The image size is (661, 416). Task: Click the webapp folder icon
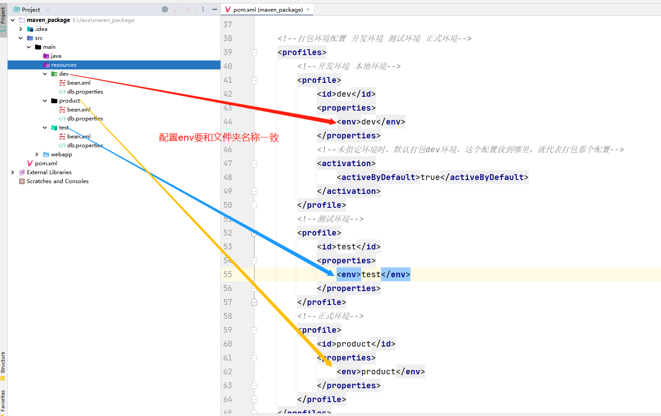(x=46, y=154)
